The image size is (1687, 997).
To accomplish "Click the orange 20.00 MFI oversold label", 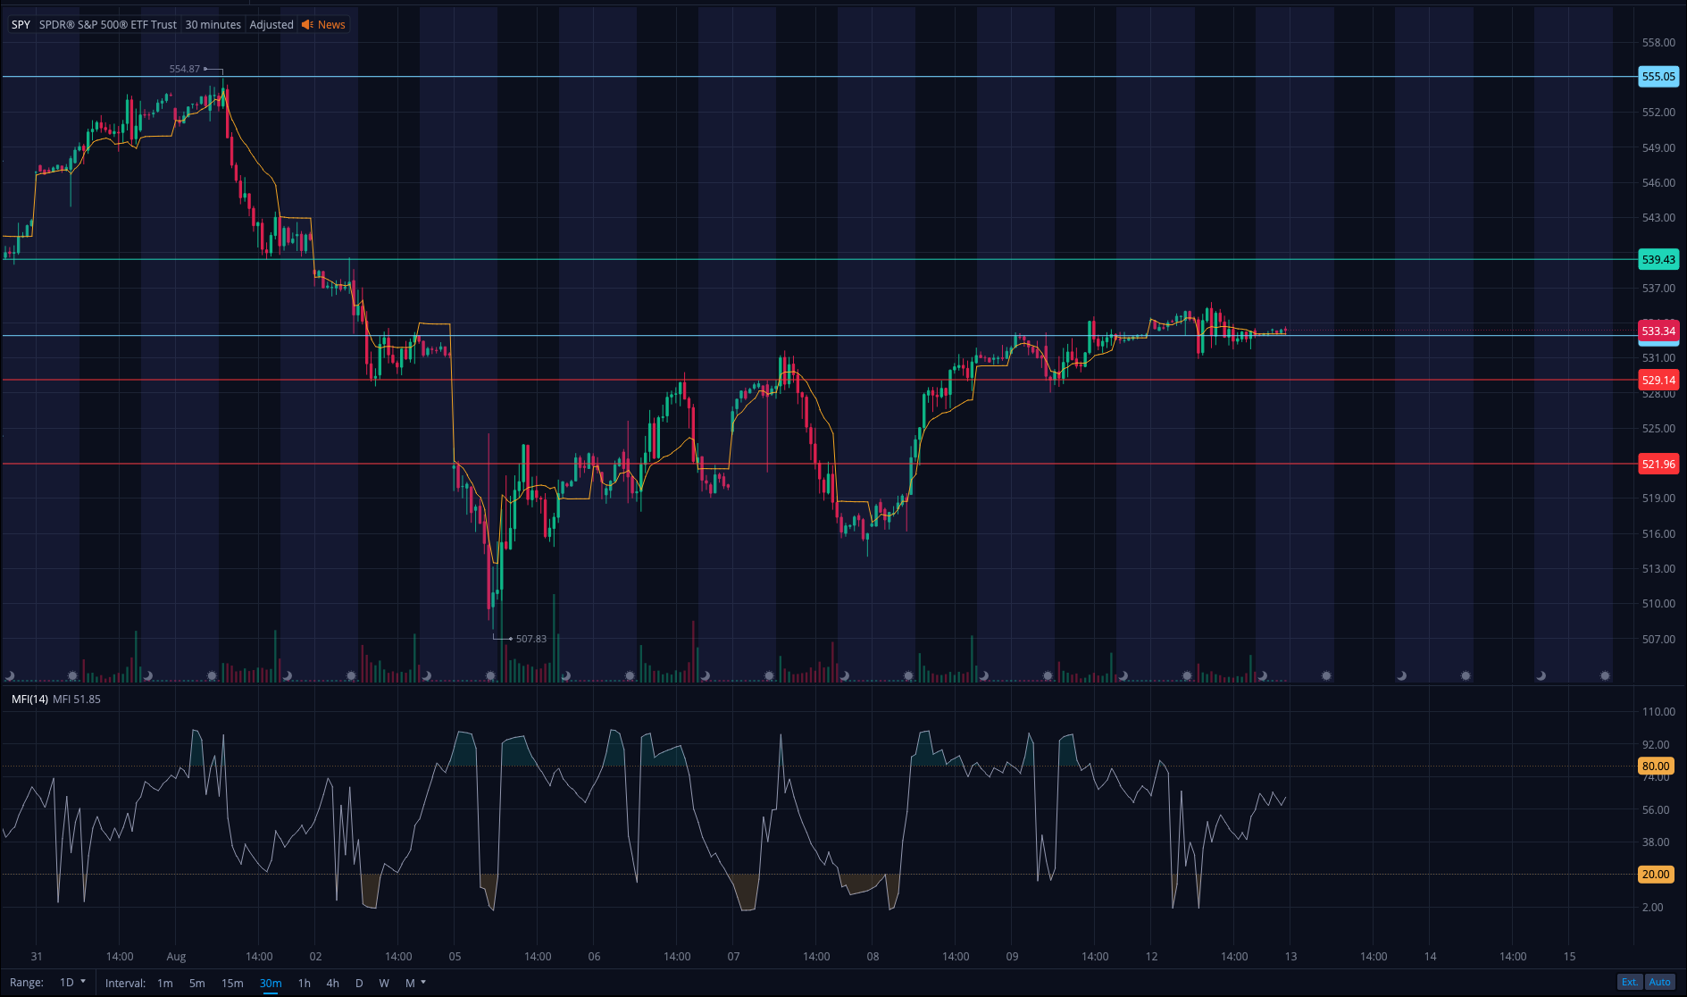I will pos(1655,875).
